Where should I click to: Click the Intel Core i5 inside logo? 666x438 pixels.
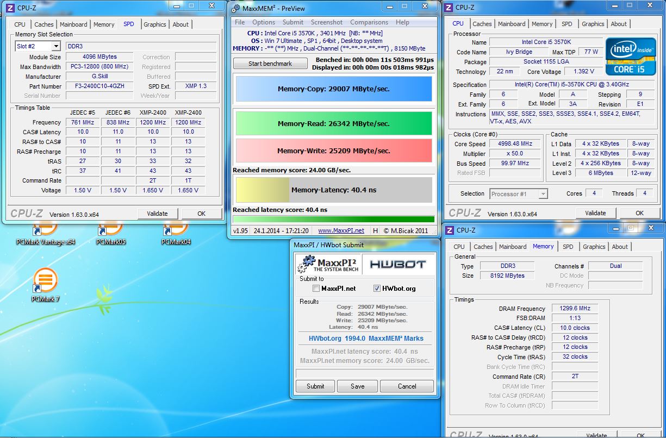click(631, 57)
